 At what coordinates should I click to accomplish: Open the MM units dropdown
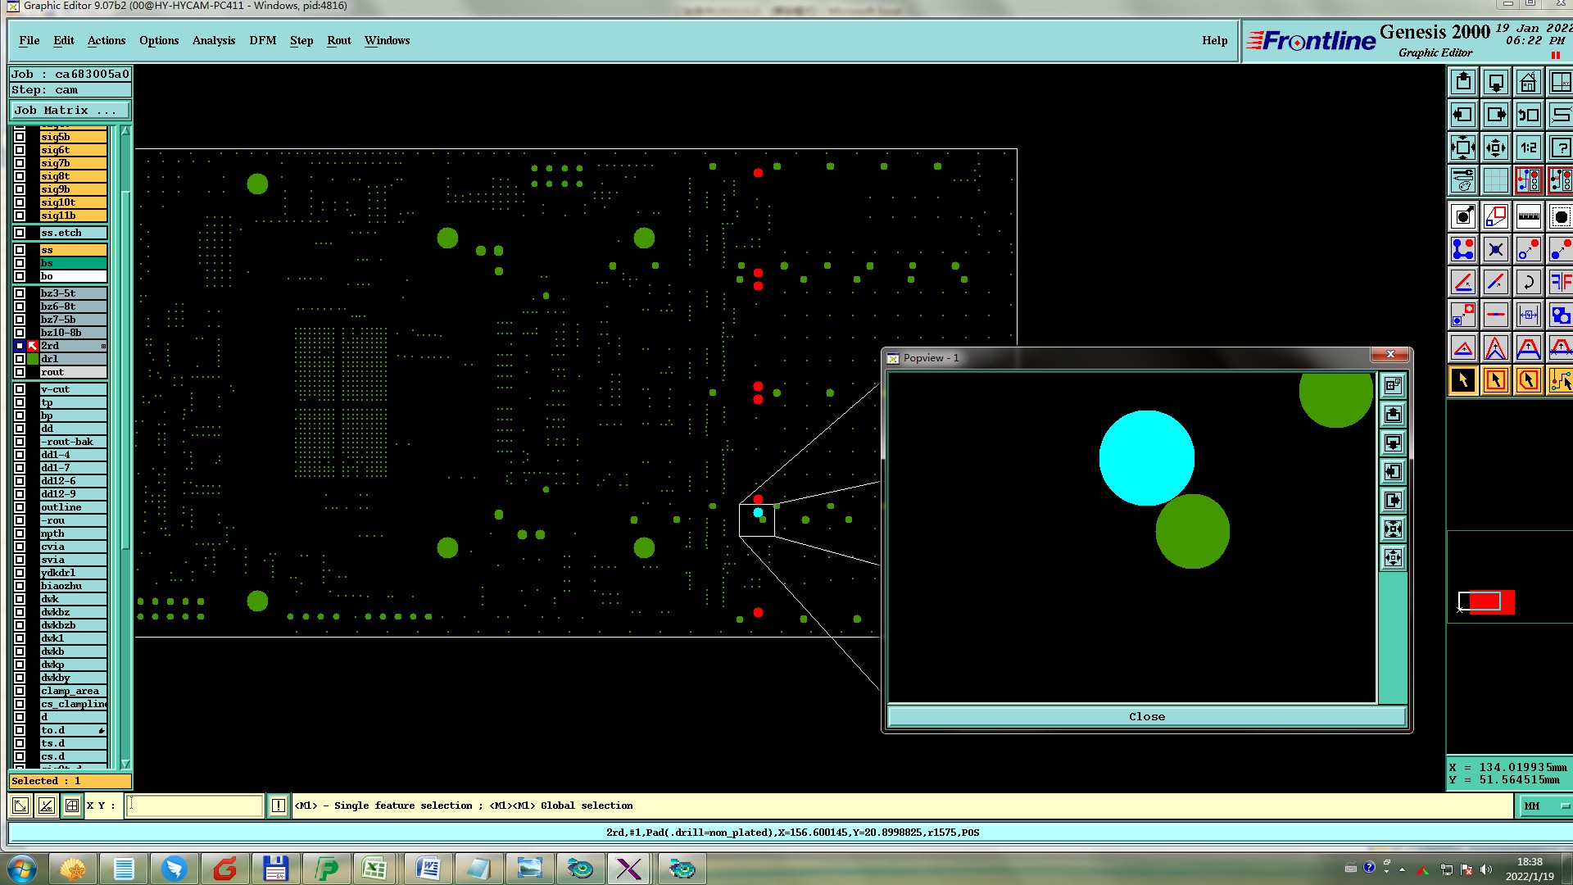pyautogui.click(x=1546, y=806)
